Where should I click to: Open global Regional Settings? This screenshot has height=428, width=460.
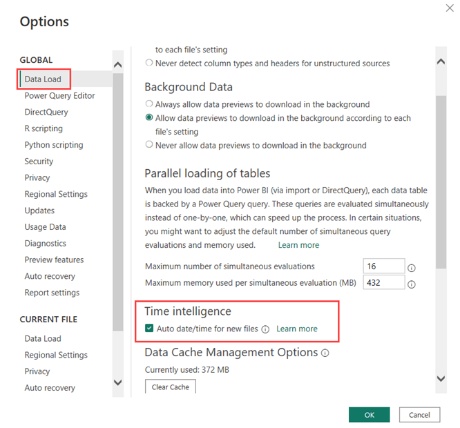pyautogui.click(x=56, y=194)
